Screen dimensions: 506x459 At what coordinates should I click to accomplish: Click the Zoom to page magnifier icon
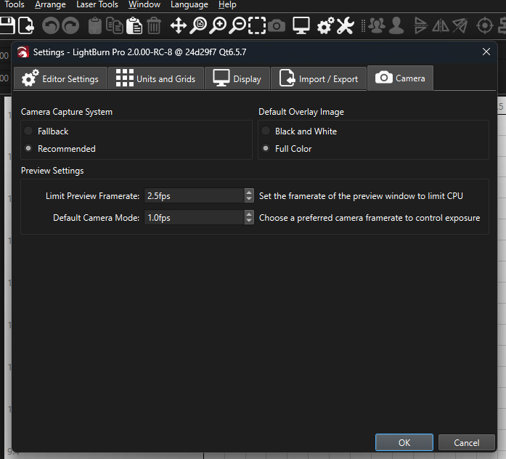198,26
